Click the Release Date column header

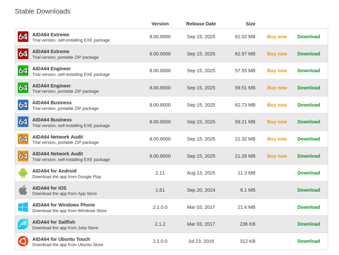coord(201,24)
